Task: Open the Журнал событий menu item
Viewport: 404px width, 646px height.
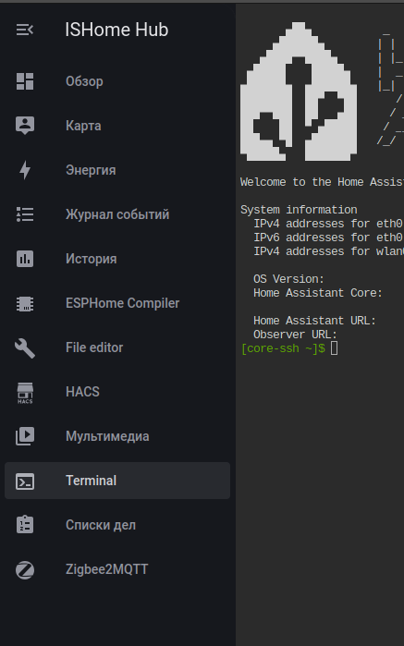Action: tap(117, 214)
